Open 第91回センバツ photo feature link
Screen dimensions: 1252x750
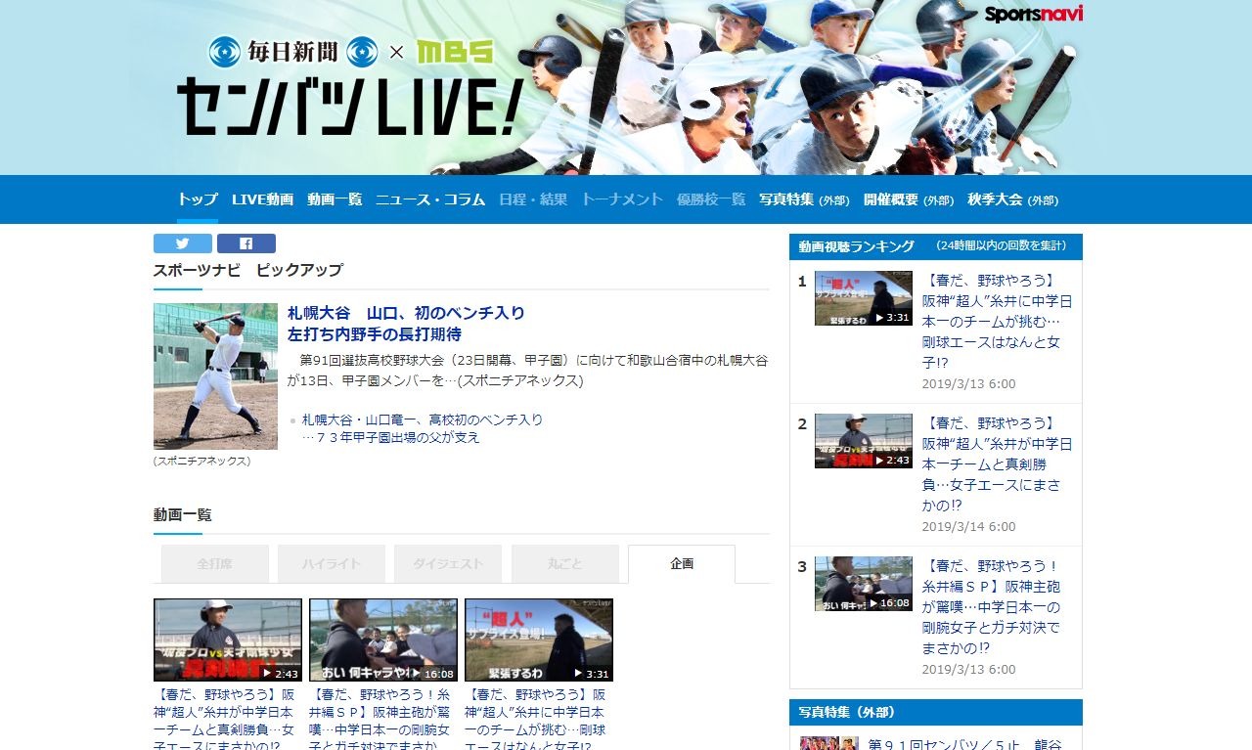tap(965, 744)
